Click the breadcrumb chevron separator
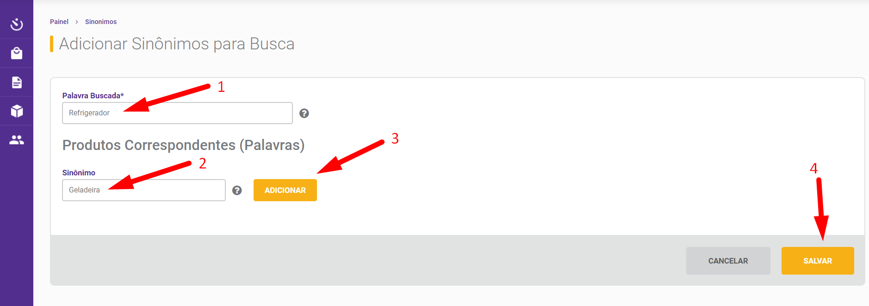Screen dimensions: 869x306 77,22
